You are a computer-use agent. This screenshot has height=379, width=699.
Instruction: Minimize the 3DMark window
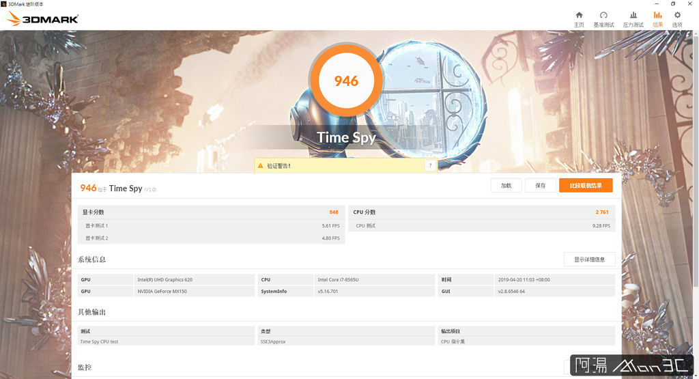pos(656,3)
